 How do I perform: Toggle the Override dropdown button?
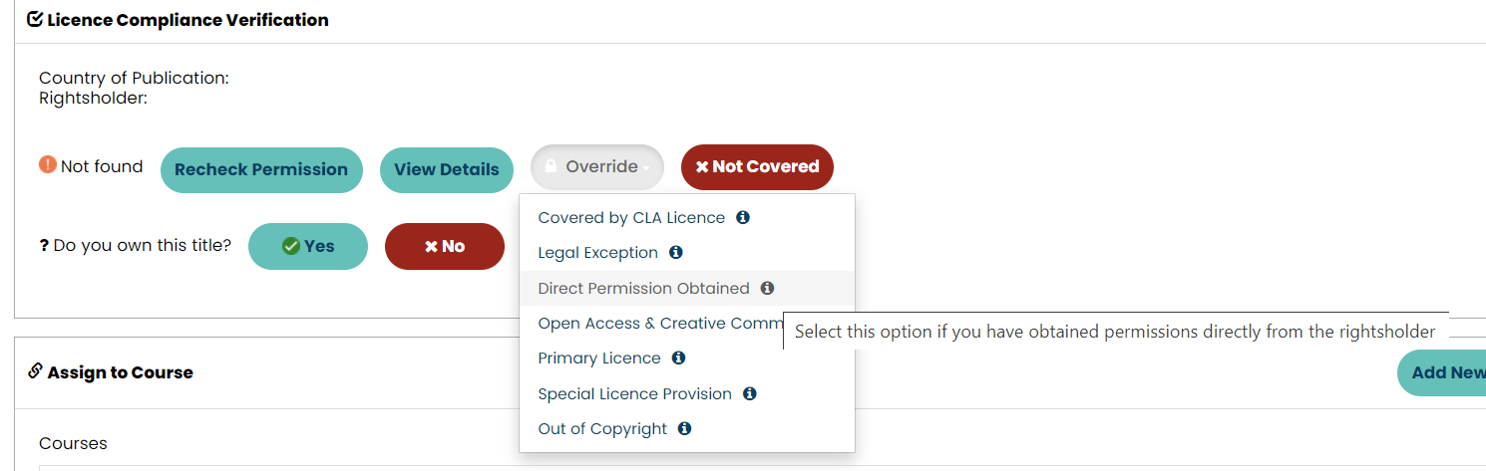(x=596, y=167)
